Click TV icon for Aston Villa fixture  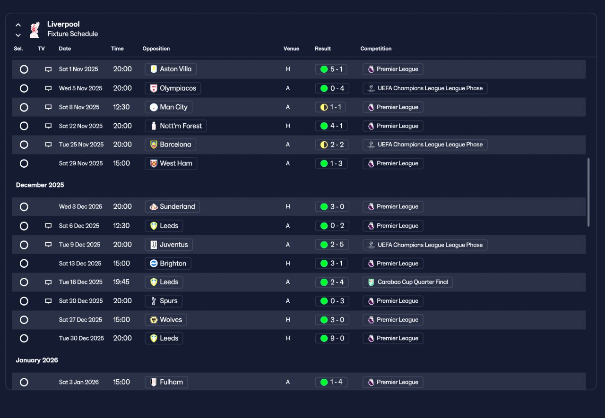[48, 69]
